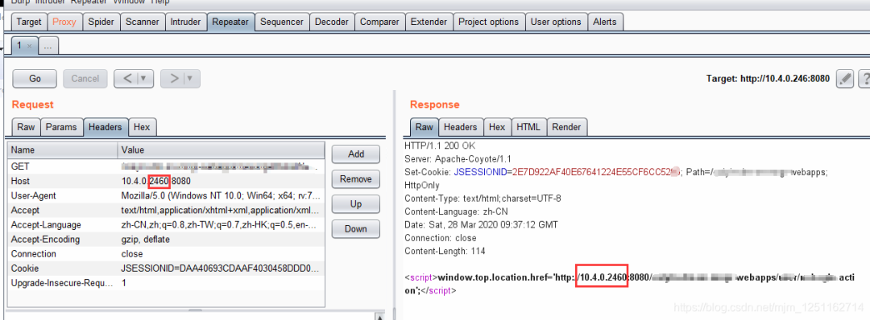
Task: Open the Decoder tab
Action: (332, 23)
